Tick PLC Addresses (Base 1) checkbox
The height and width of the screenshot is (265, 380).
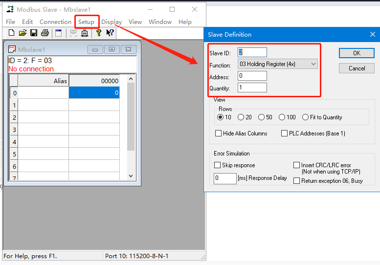[285, 133]
